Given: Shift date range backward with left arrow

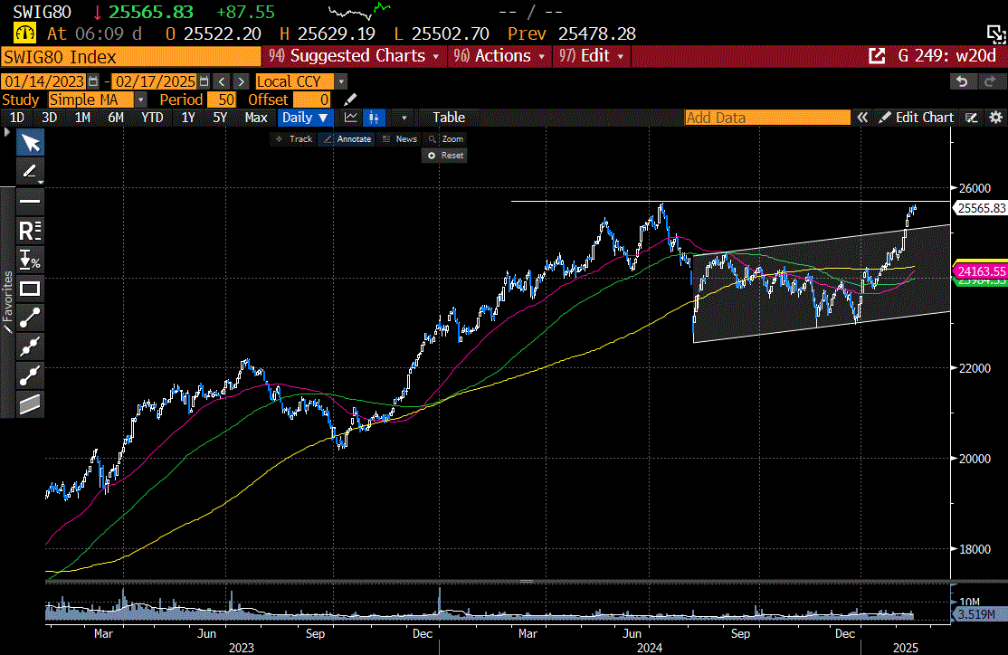Looking at the screenshot, I should 222,81.
